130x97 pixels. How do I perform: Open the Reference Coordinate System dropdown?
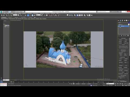coord(38,15)
